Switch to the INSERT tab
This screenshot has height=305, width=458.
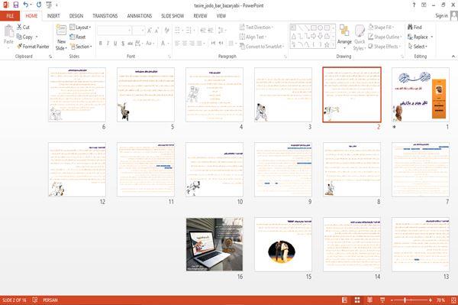[53, 16]
